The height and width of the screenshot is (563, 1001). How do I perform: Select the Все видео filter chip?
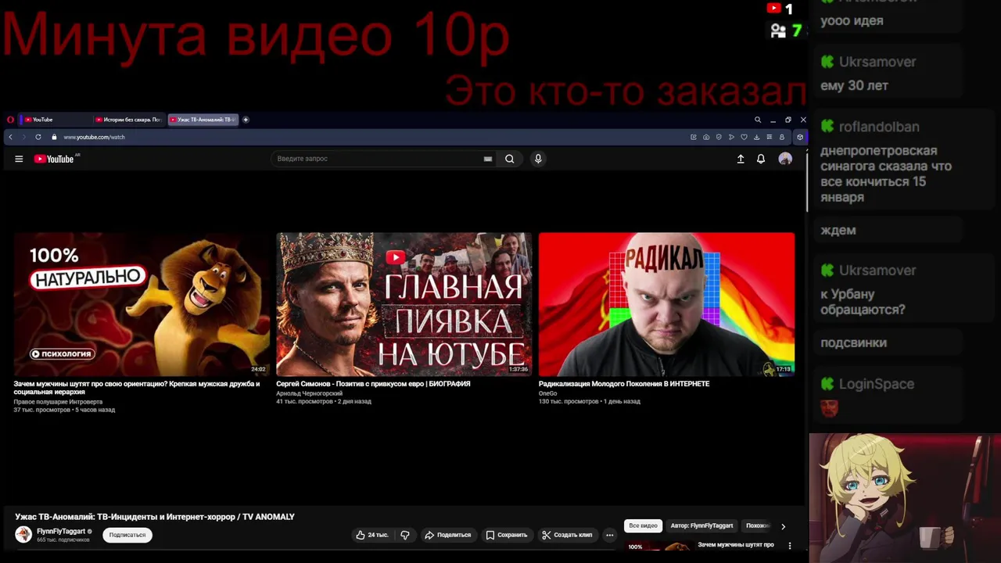click(x=644, y=525)
